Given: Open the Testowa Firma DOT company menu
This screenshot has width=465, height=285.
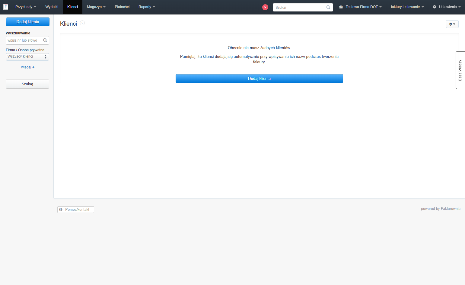Looking at the screenshot, I should coord(360,7).
